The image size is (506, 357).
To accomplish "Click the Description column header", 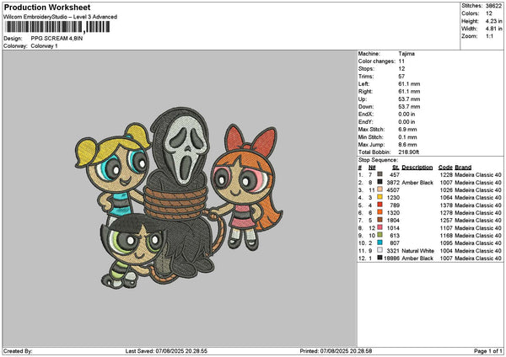I will tap(417, 167).
